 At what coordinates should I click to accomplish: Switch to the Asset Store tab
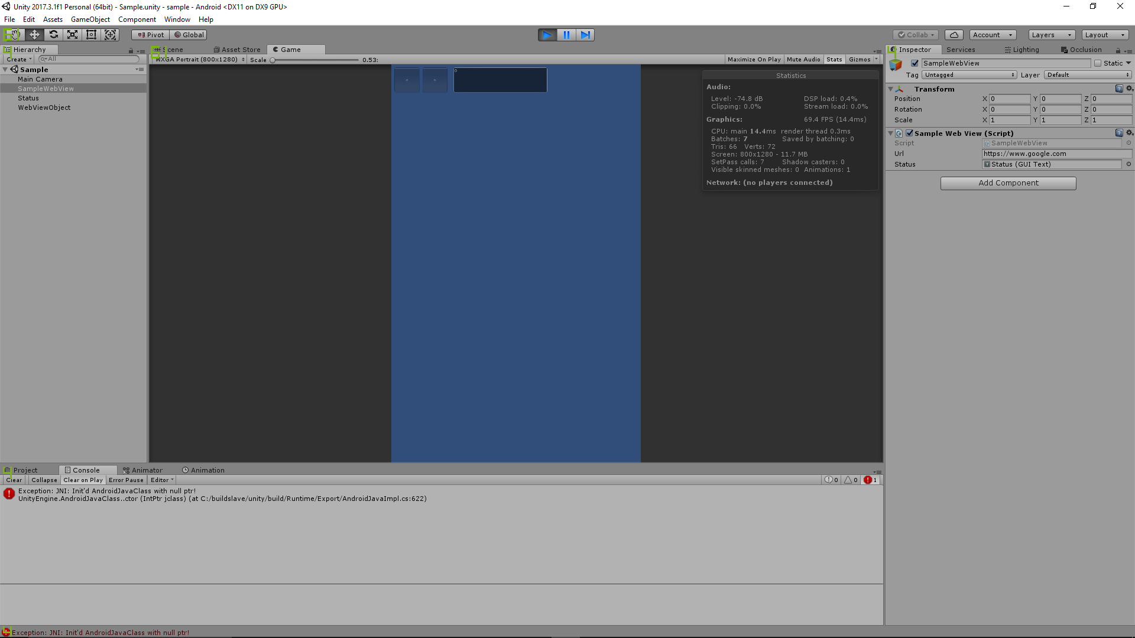coord(237,50)
